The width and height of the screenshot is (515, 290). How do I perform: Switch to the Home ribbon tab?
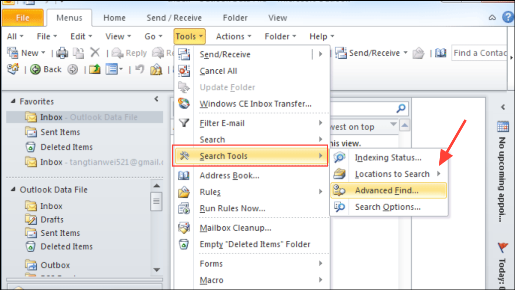(114, 18)
